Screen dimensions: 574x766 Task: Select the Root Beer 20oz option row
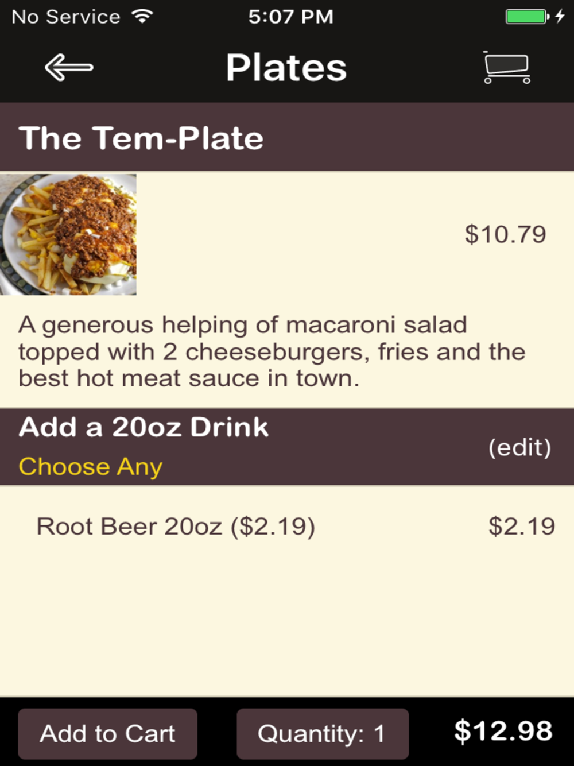coord(287,527)
